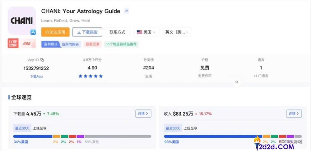Viewport: 311px width, 151px height.
Task: Click purple segment of downloads bar
Action: (80, 136)
